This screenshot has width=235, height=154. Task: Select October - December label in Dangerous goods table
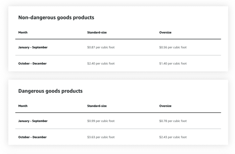[x=32, y=137]
